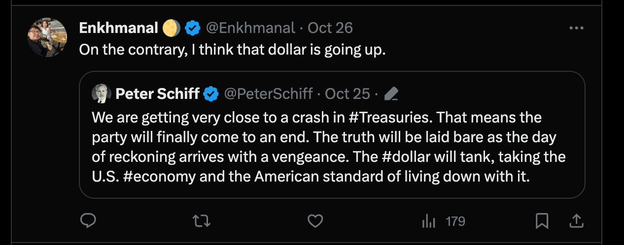Click the Enkhmanal display name
624x245 pixels.
(x=119, y=28)
